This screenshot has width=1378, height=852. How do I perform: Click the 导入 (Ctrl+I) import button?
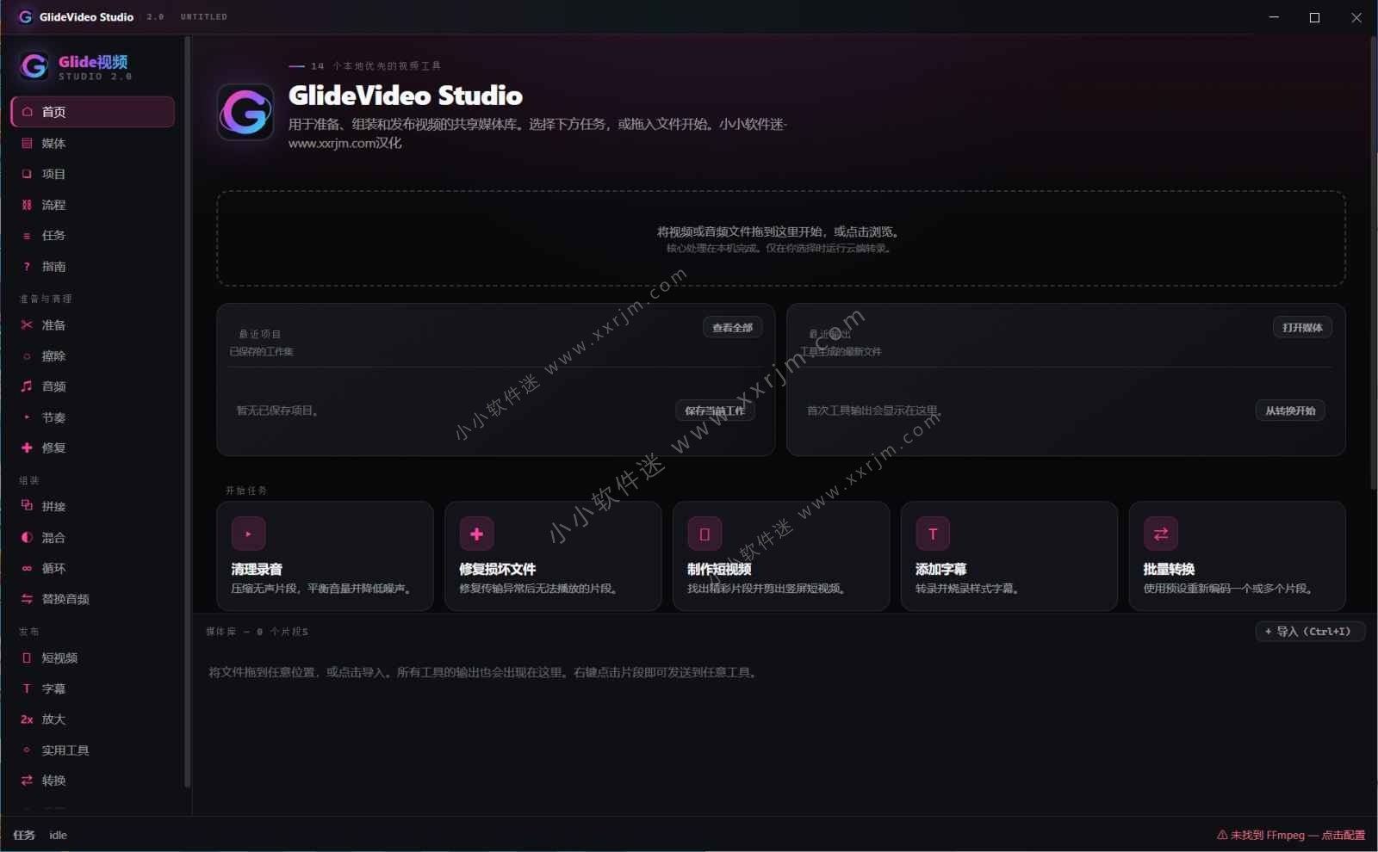coord(1309,631)
